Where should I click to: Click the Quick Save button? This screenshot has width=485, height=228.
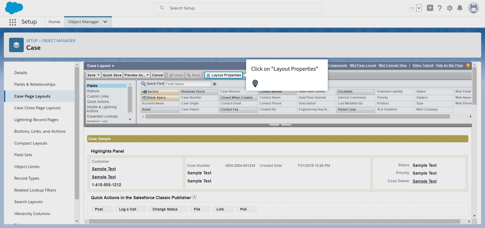112,75
